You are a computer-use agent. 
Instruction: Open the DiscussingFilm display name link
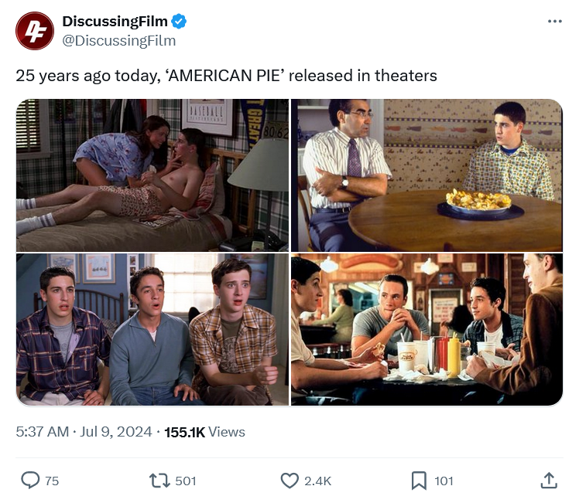(x=115, y=22)
